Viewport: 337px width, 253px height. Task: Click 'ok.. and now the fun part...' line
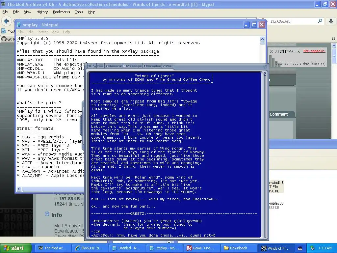123,206
